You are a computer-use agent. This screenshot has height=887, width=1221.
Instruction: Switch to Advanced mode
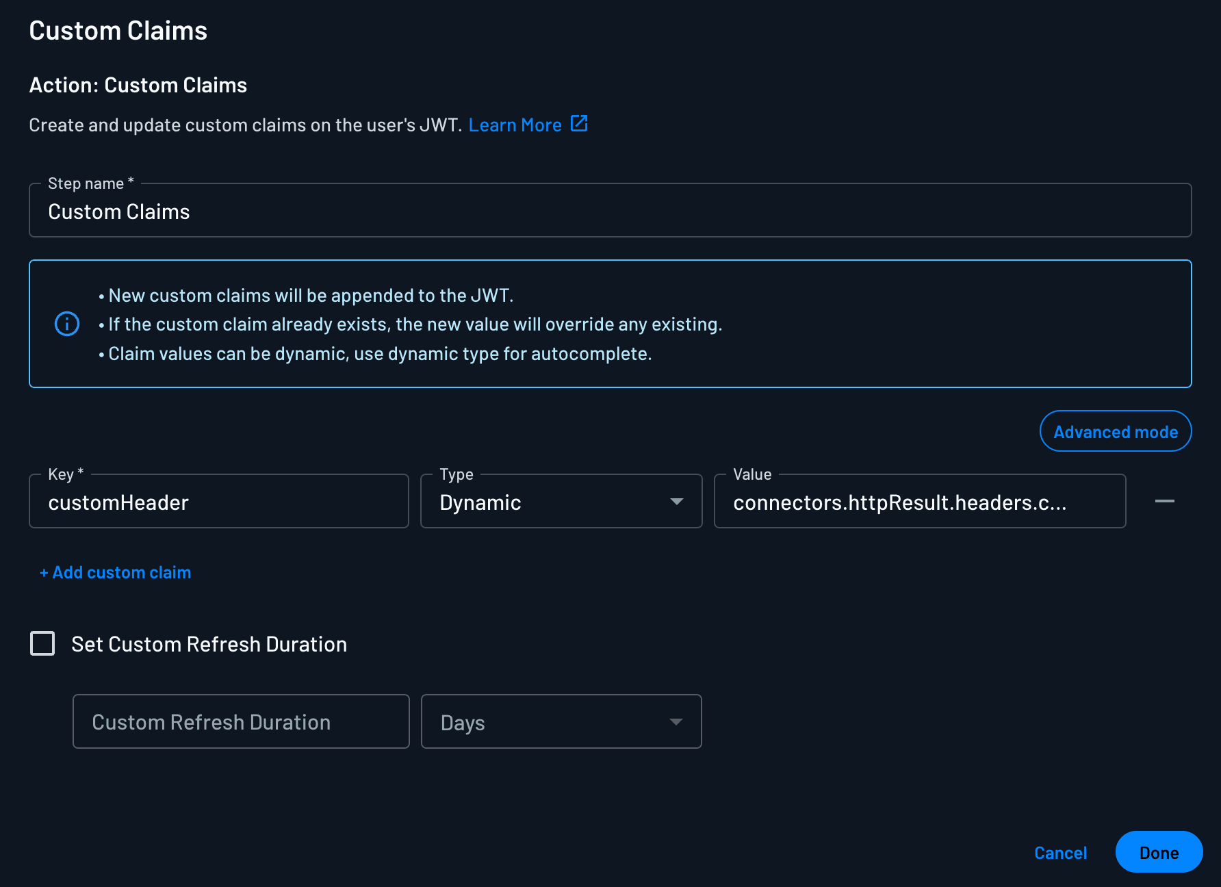click(1115, 431)
